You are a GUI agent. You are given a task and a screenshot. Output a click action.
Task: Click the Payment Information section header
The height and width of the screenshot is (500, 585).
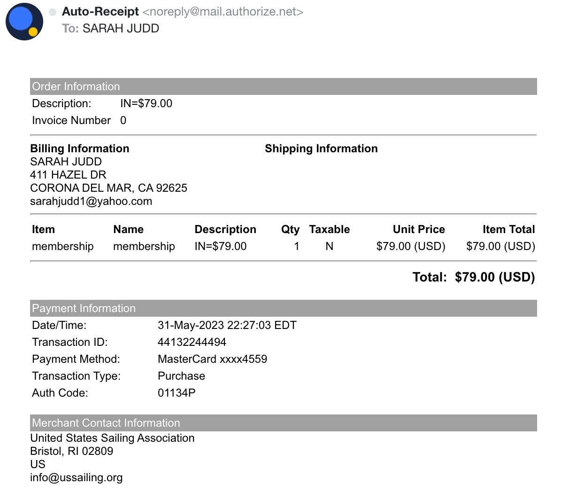point(284,308)
